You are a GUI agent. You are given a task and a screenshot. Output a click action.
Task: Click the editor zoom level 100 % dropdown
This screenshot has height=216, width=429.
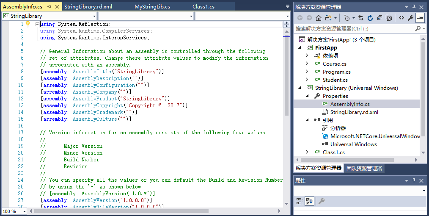coord(14,211)
